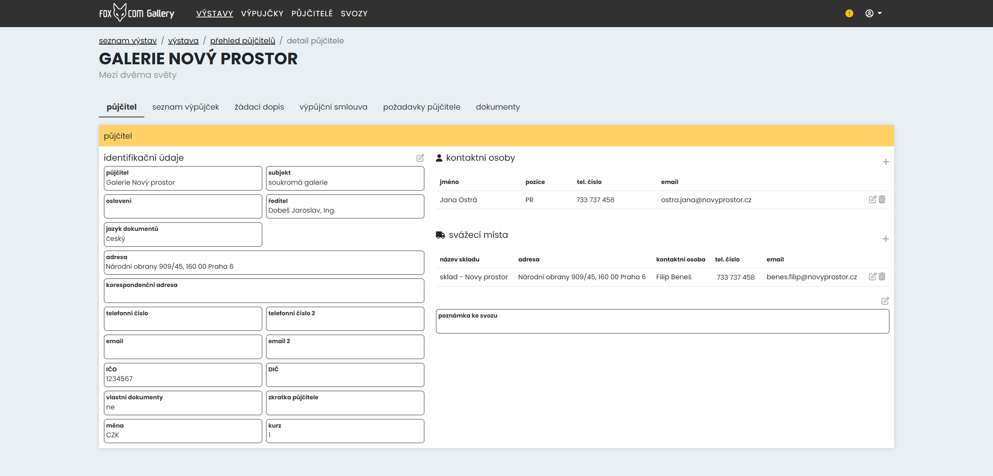Click the Fox Com Gallery logo
Screen dimensions: 993x476
click(137, 13)
